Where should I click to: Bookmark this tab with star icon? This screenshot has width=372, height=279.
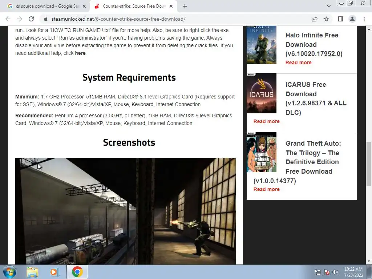click(x=326, y=19)
